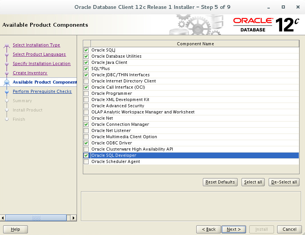Uncheck Oracle SQL Developer checkbox
The width and height of the screenshot is (305, 235).
[x=86, y=155]
